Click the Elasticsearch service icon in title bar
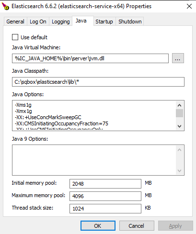The height and width of the screenshot is (234, 196). (x=5, y=6)
